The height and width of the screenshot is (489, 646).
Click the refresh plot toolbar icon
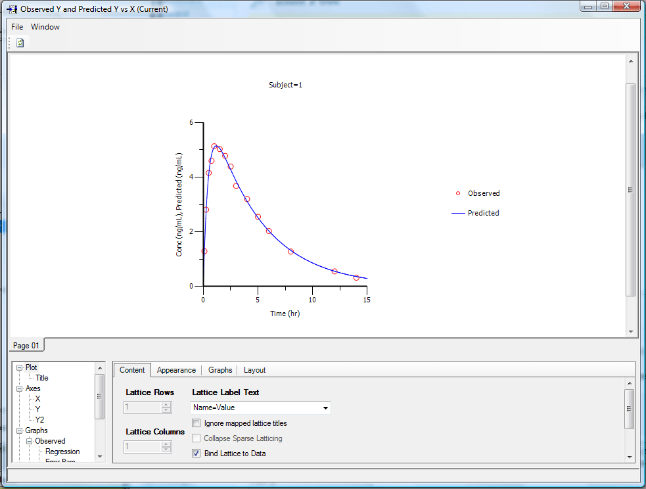tap(20, 43)
